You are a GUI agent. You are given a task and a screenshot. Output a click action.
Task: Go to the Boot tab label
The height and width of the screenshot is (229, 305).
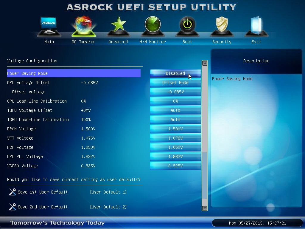(187, 42)
